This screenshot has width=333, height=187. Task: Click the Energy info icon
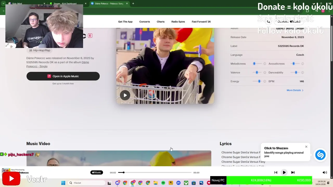click(x=265, y=81)
